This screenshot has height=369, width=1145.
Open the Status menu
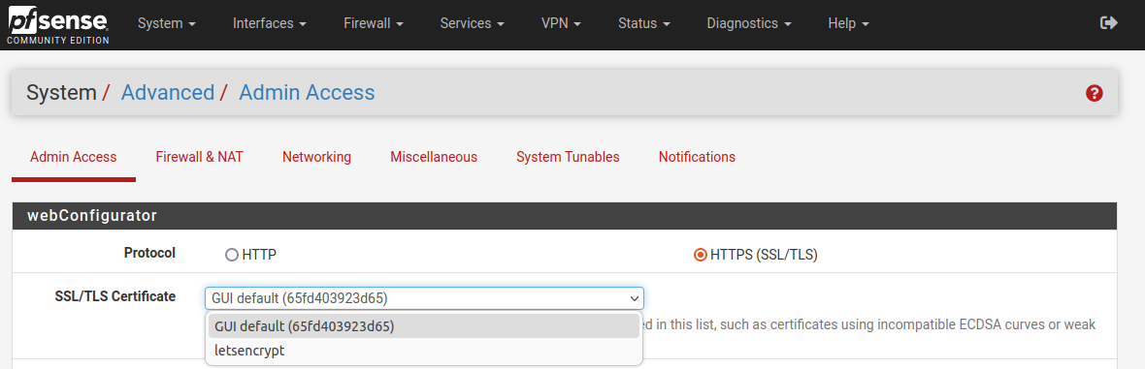click(x=644, y=23)
